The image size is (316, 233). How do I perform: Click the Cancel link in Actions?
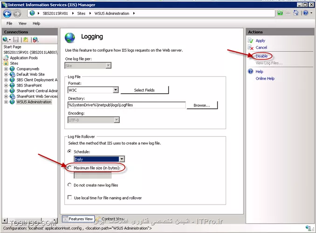tap(261, 48)
